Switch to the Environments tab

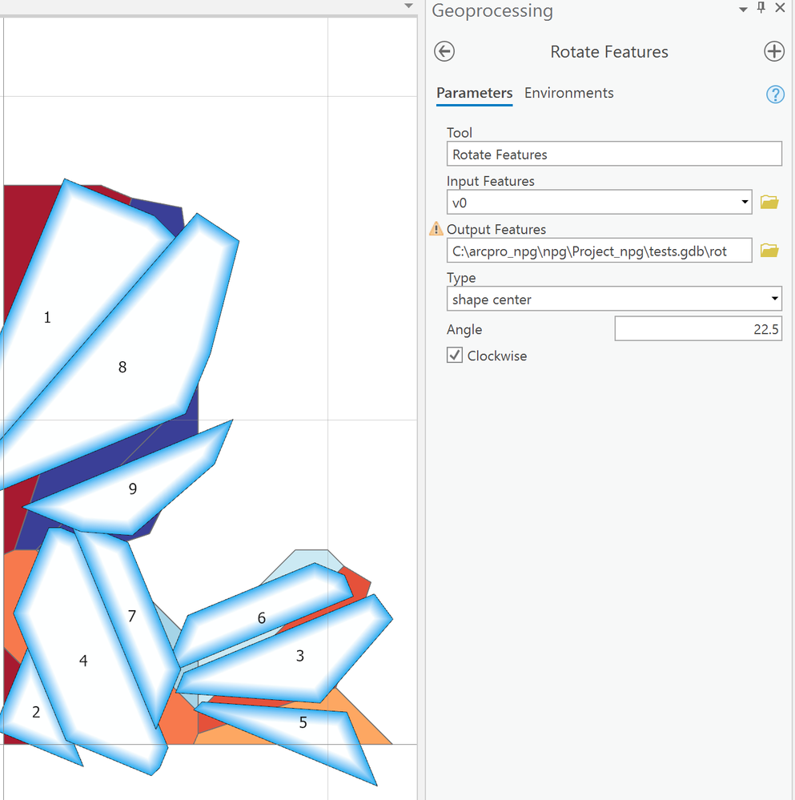[x=568, y=93]
